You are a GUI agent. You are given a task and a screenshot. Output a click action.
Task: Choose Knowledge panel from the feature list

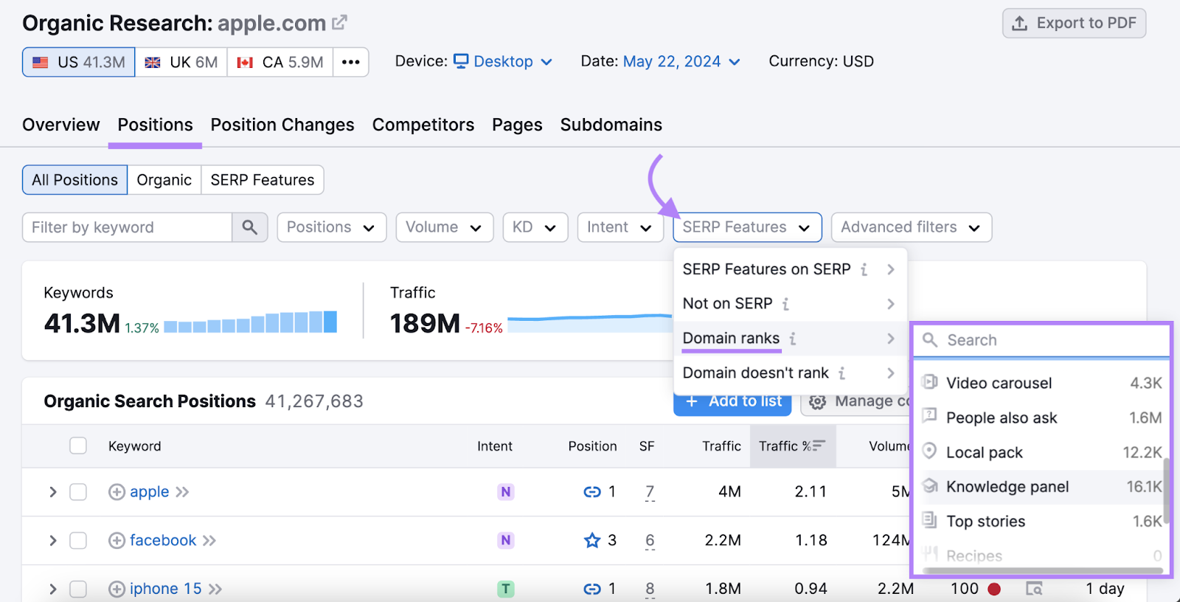[x=1007, y=487]
